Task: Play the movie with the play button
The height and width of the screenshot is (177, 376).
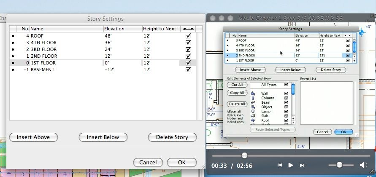Action: 291,165
